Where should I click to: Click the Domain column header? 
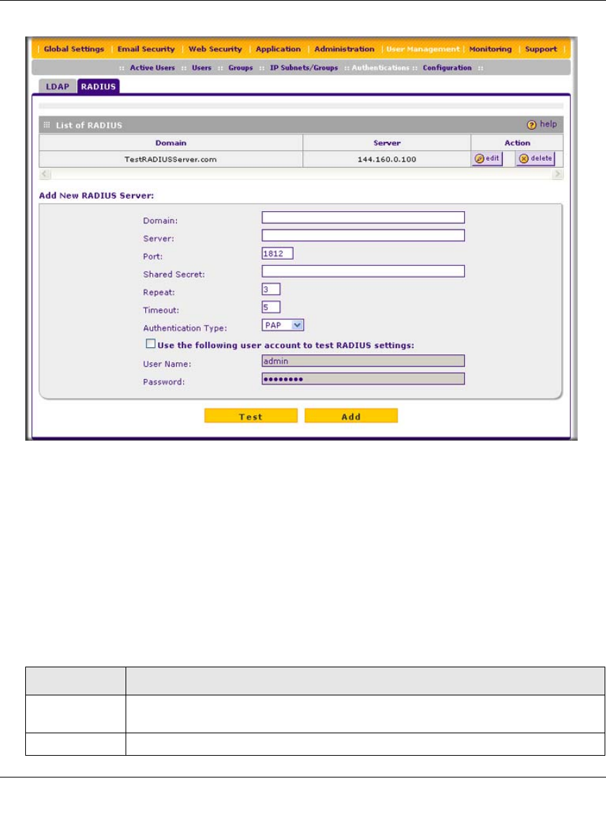(x=170, y=143)
